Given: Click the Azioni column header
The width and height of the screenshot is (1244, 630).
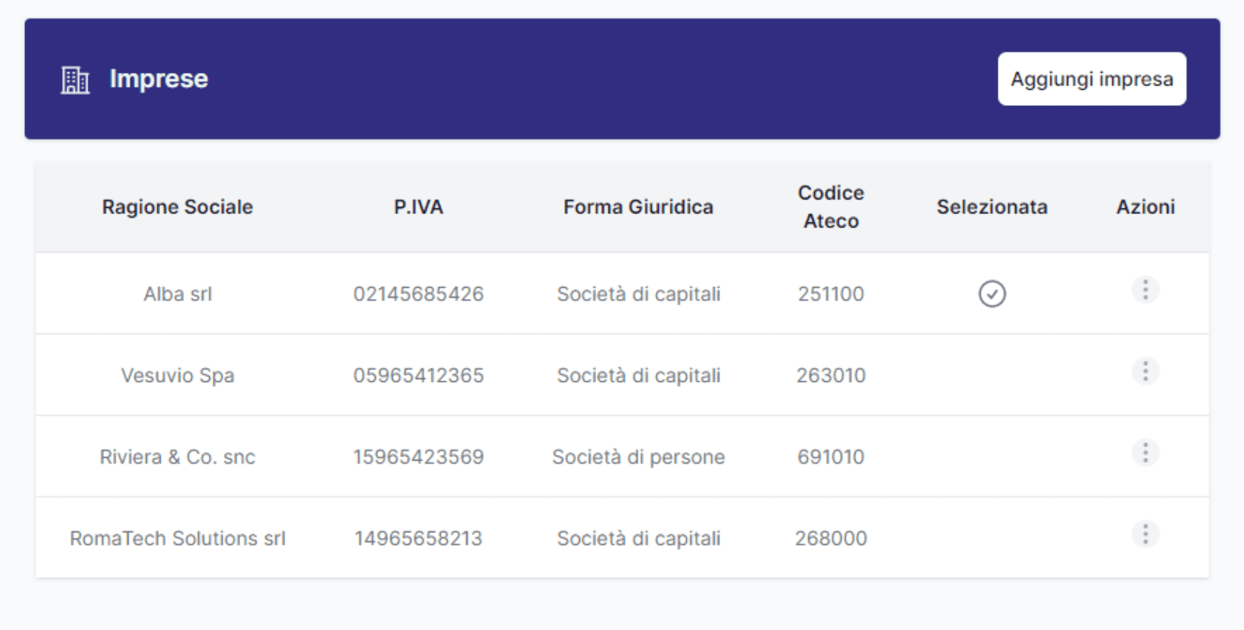Looking at the screenshot, I should coord(1145,207).
